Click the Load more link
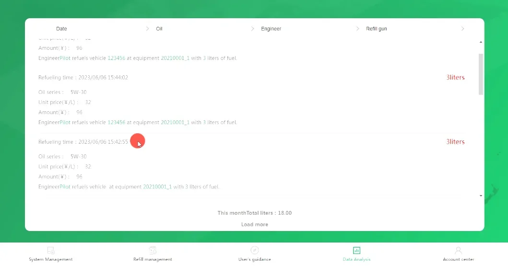The width and height of the screenshot is (508, 266). [255, 224]
